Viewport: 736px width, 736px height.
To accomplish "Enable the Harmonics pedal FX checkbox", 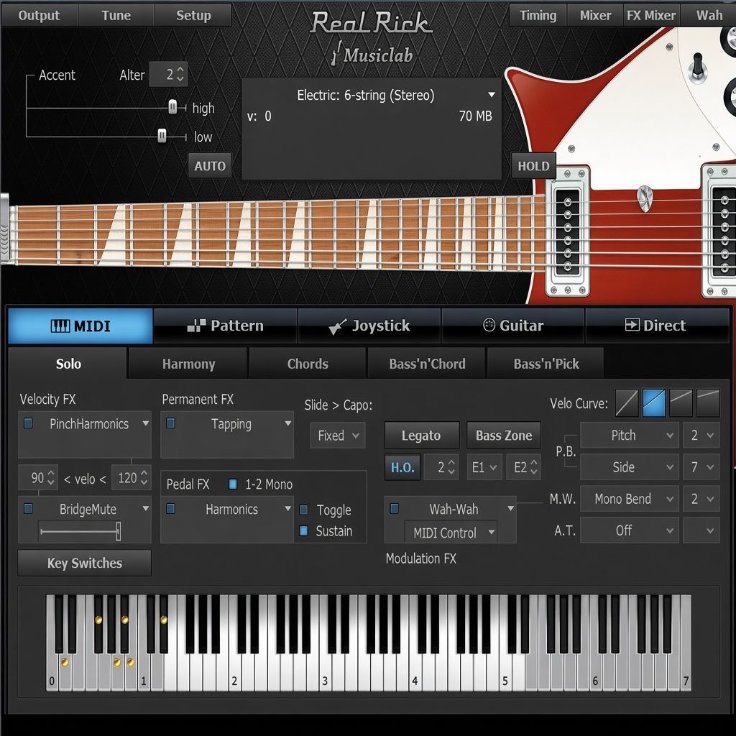I will point(171,508).
